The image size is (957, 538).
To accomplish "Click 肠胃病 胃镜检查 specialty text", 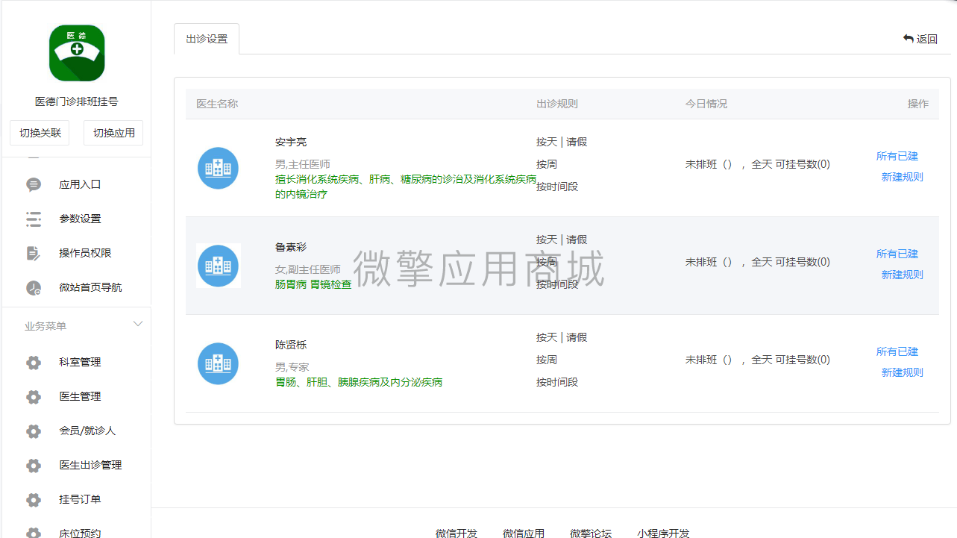I will [x=313, y=284].
